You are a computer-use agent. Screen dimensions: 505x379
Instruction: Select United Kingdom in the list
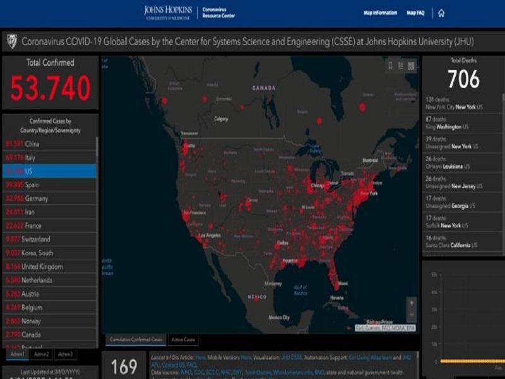tap(49, 267)
